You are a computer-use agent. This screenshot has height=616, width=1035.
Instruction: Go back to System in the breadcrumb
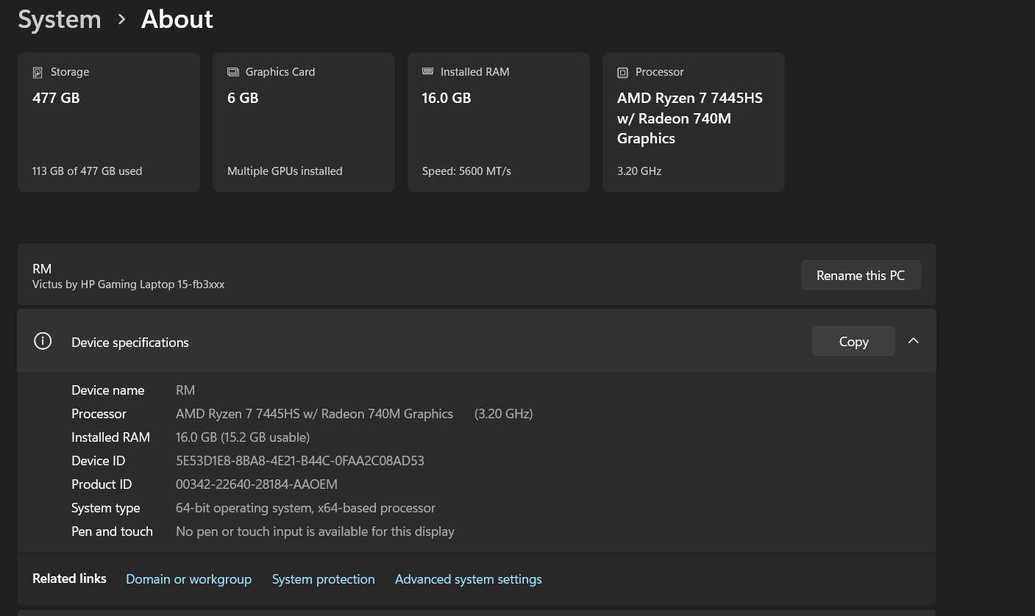[x=60, y=19]
